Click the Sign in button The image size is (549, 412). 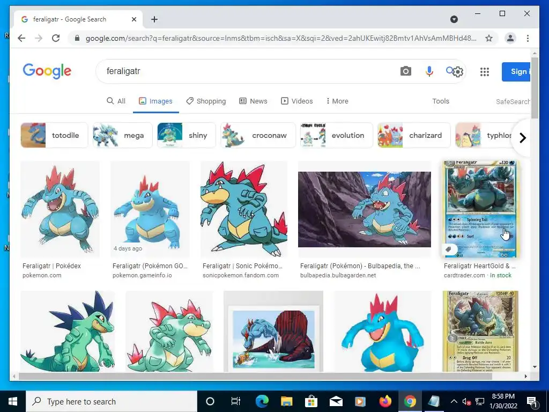[x=516, y=72]
